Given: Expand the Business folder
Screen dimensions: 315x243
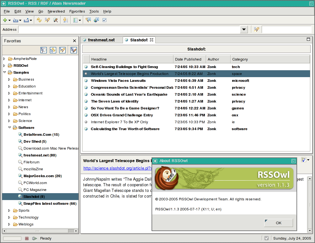Looking at the screenshot, I should point(9,80).
